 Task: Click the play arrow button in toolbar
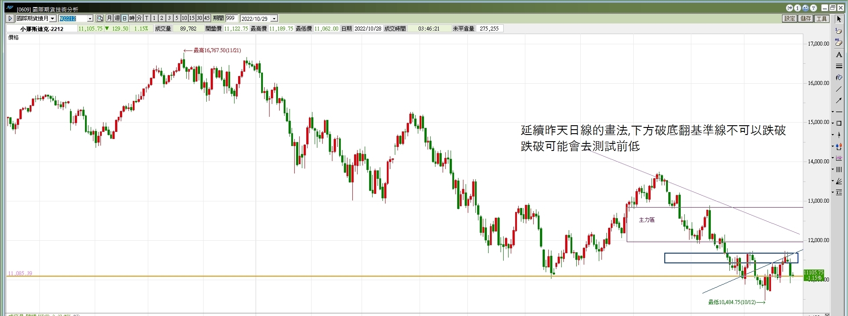point(10,18)
